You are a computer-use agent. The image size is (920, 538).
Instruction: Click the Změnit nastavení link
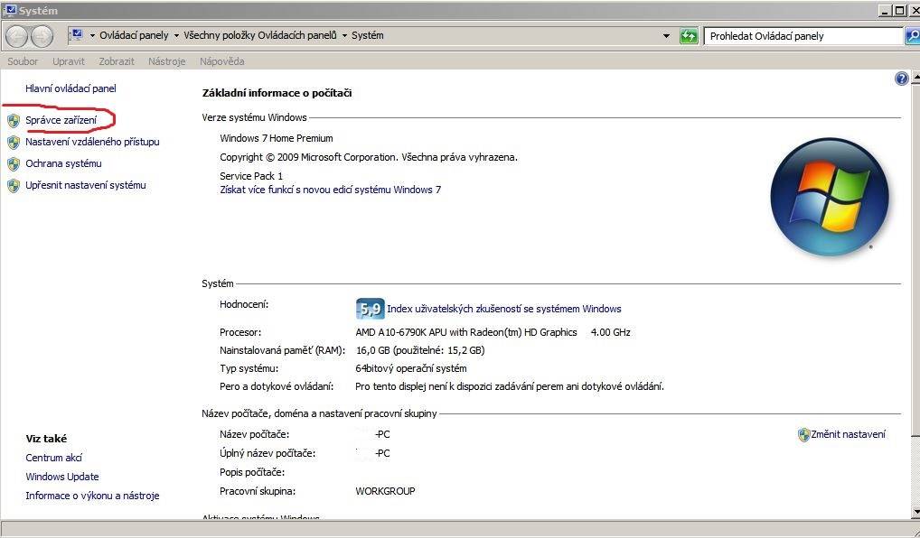[849, 434]
